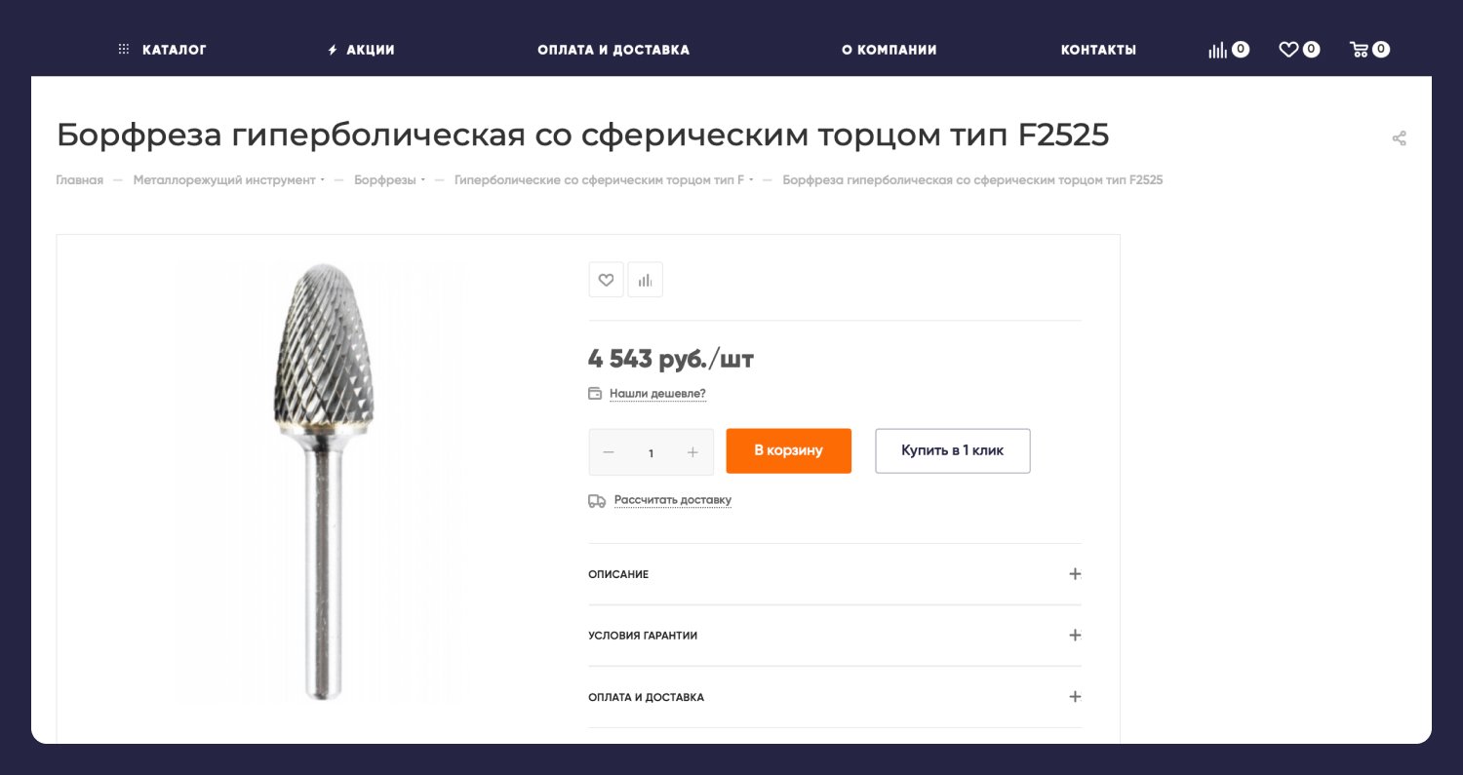Open the comparison chart icon in the header

tap(1218, 50)
